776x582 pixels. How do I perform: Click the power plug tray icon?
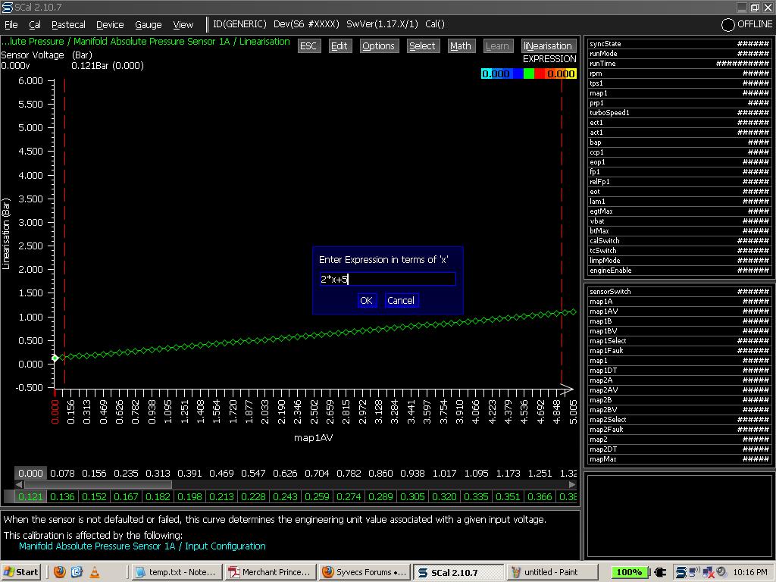click(659, 572)
